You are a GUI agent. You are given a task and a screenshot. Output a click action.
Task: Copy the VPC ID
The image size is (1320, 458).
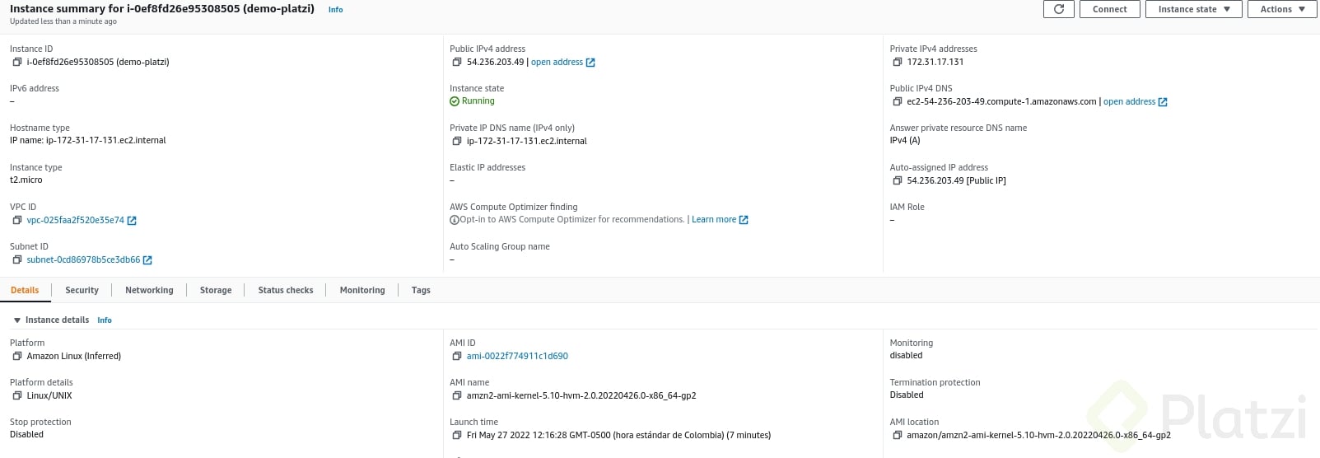pyautogui.click(x=16, y=220)
